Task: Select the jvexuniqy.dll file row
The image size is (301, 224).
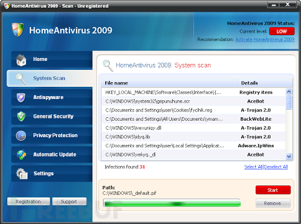Action: pos(193,128)
